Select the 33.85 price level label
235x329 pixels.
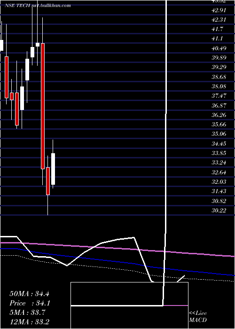219,153
